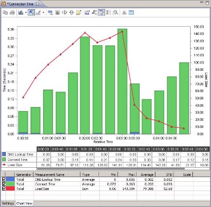The height and width of the screenshot is (207, 211).
Task: Click the magnifier zoom icon in toolbar
Action: pos(115,13)
